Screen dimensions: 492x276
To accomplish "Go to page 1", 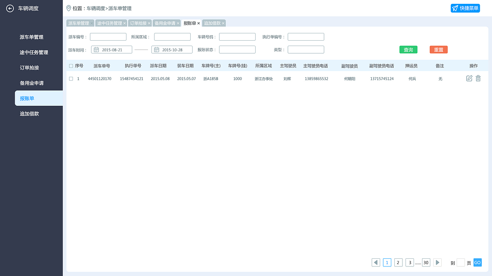I will (387, 263).
